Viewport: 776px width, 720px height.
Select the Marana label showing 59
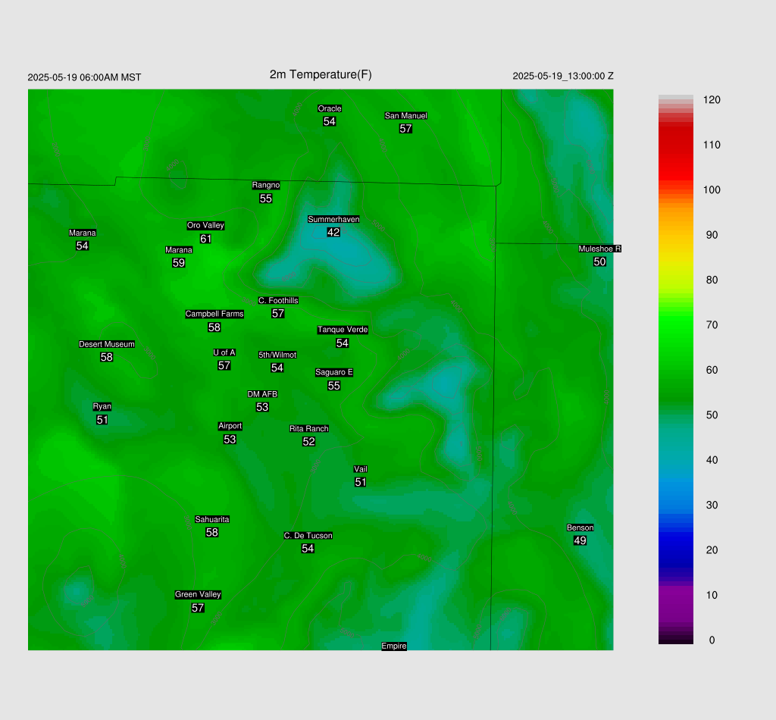(179, 250)
